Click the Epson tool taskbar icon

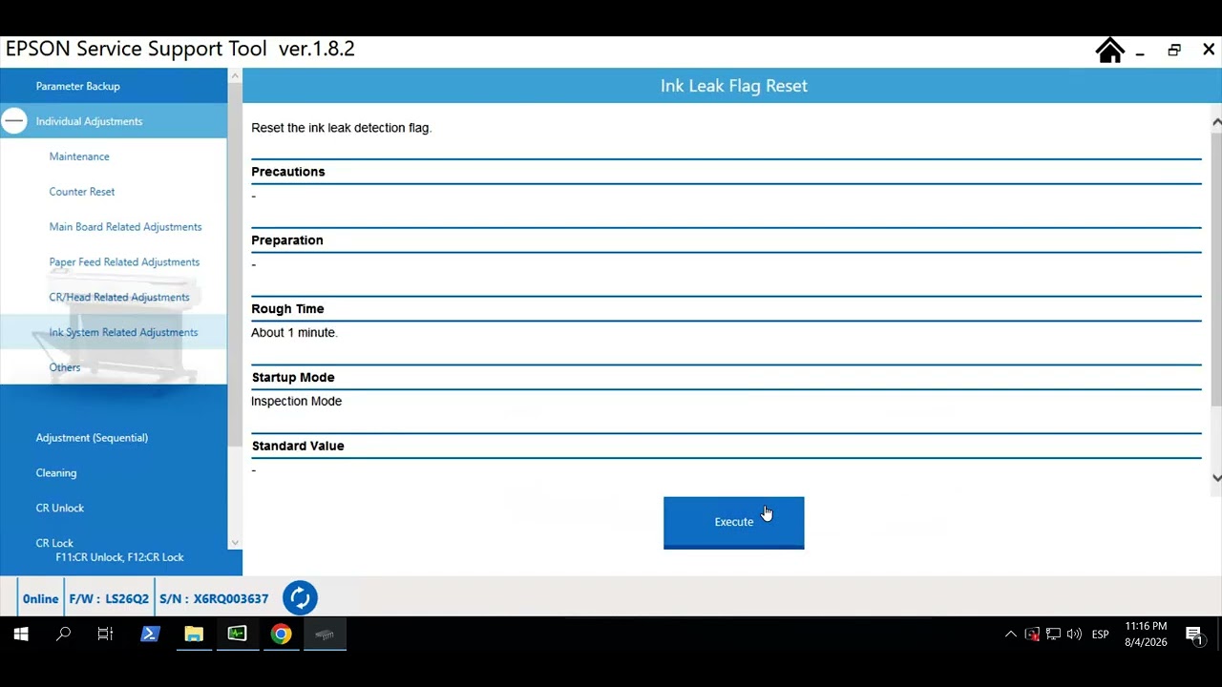(325, 634)
